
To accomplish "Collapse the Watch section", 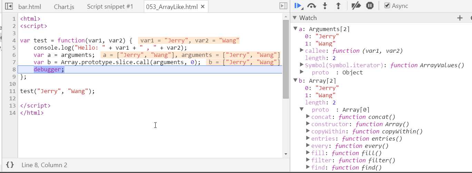I will (295, 18).
